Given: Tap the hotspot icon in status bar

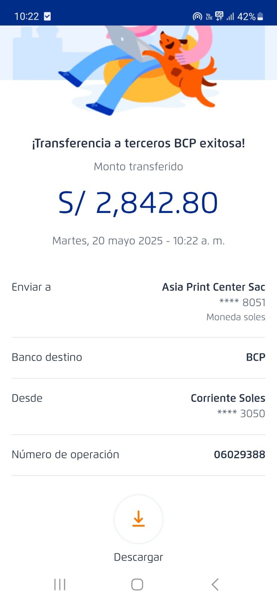Looking at the screenshot, I should click(197, 16).
